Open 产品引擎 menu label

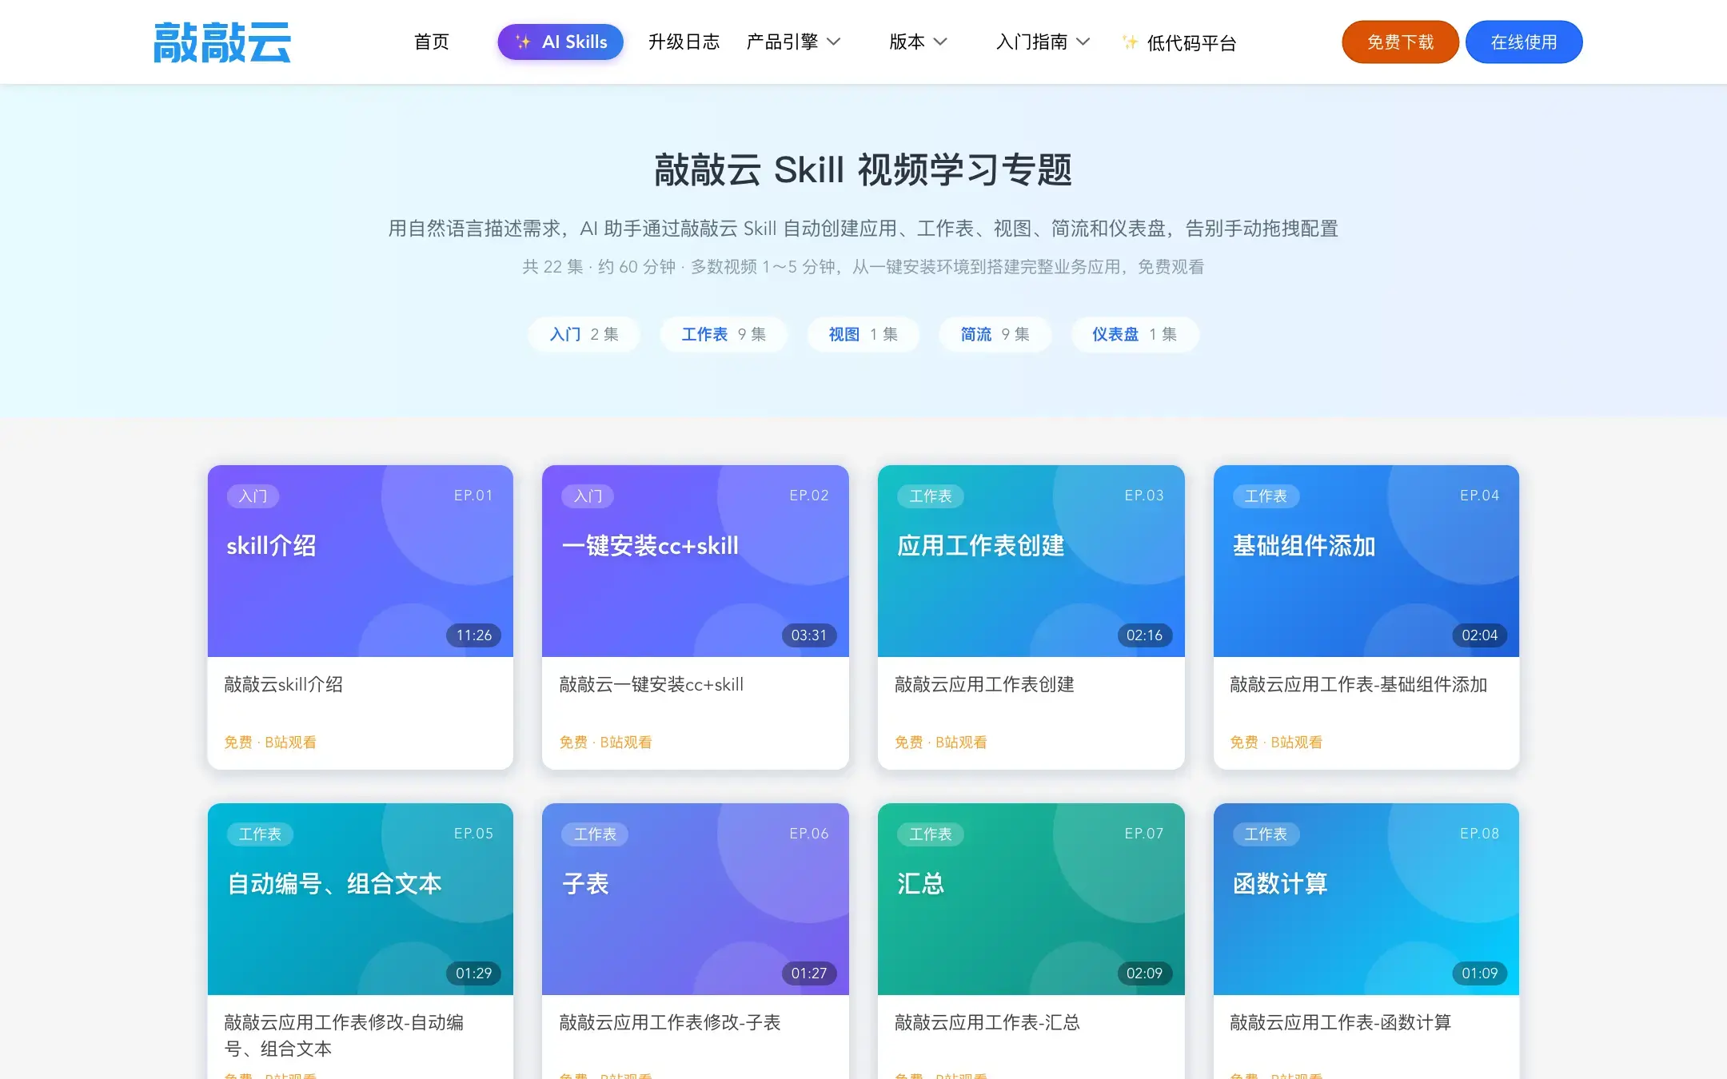[x=782, y=42]
